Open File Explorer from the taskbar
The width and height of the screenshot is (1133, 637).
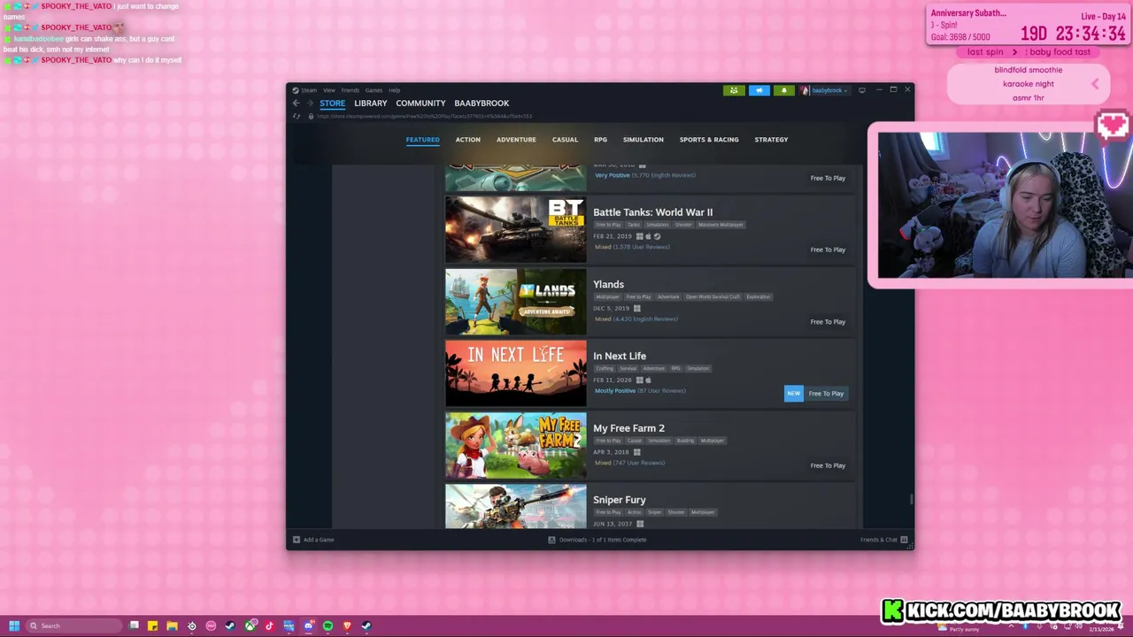coord(172,626)
